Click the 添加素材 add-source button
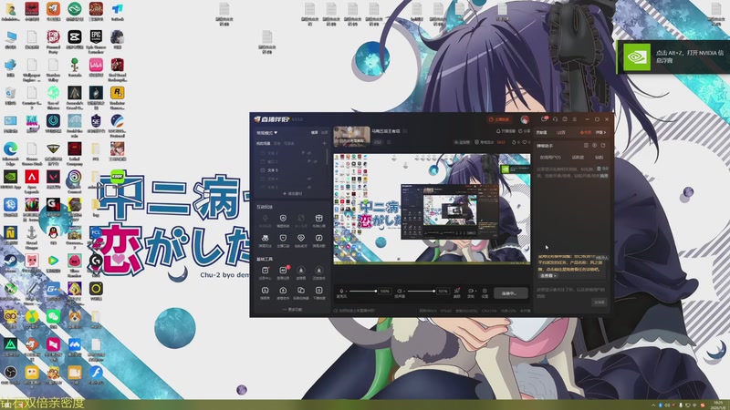730x410 pixels. [292, 193]
